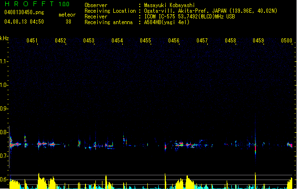This screenshot has width=297, height=189.
Task: Click the 0455 time axis marker
Action: tap(145, 41)
